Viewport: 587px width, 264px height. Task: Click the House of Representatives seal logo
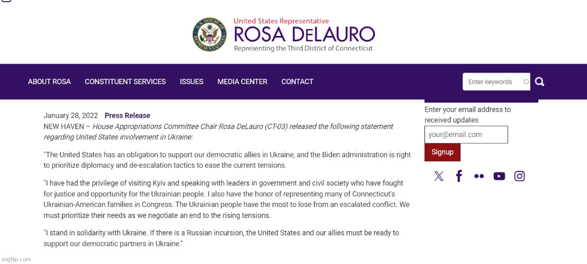(x=210, y=34)
